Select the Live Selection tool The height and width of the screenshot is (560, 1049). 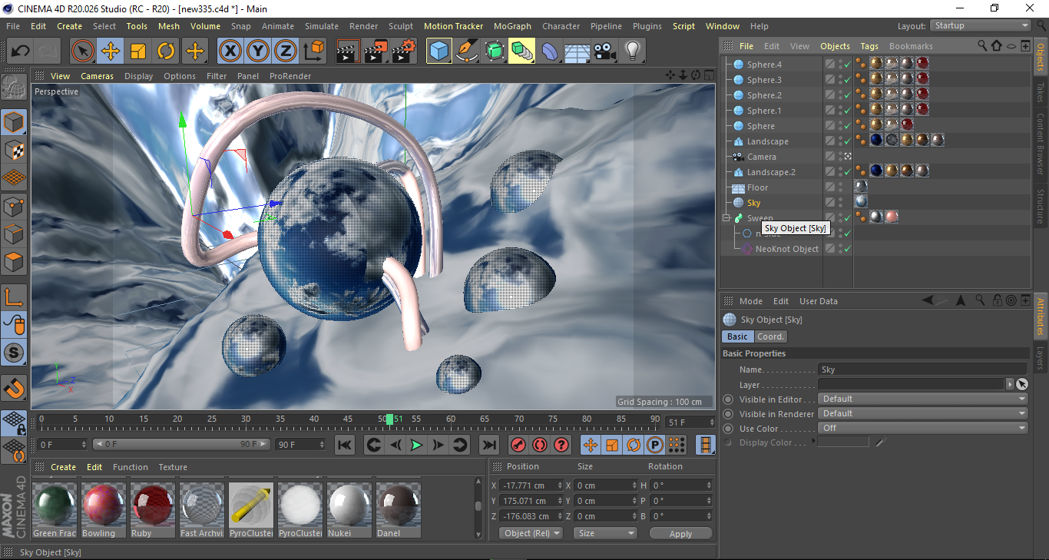[x=83, y=51]
